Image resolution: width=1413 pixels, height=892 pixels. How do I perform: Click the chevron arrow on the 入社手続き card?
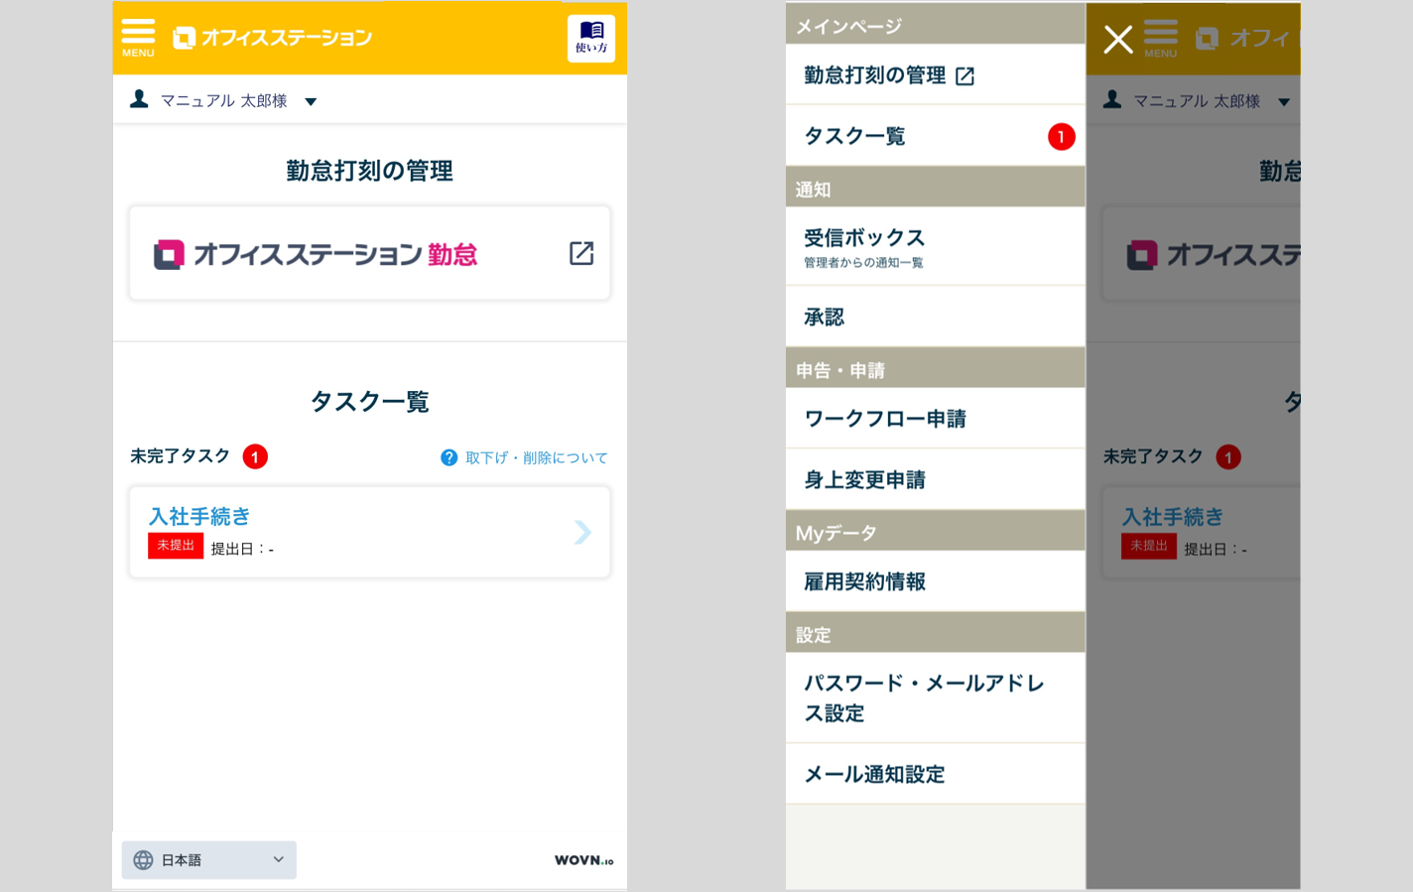(582, 532)
